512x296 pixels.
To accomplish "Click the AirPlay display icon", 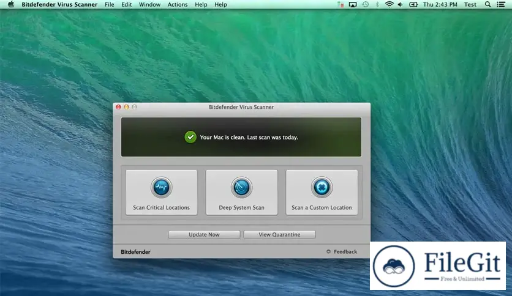I will click(x=353, y=4).
